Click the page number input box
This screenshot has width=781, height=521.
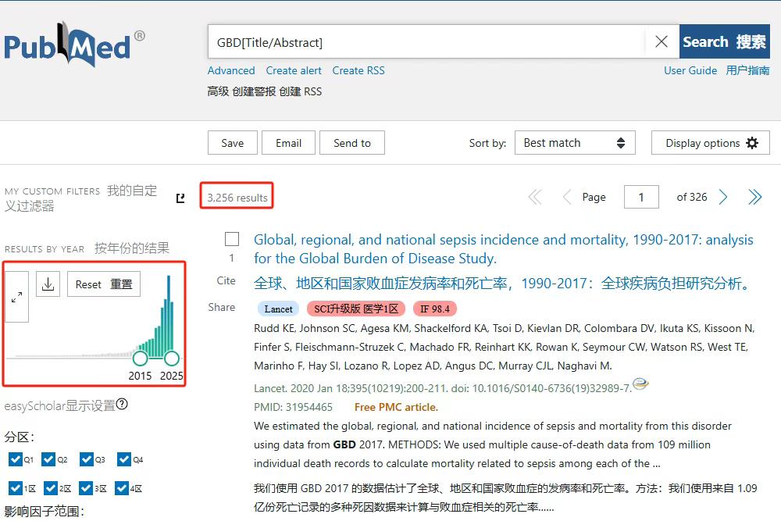pos(641,198)
